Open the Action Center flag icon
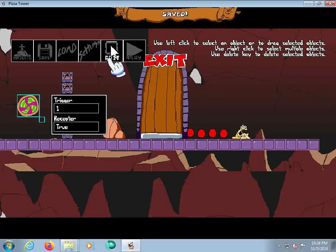336x252 pixels. pyautogui.click(x=303, y=245)
